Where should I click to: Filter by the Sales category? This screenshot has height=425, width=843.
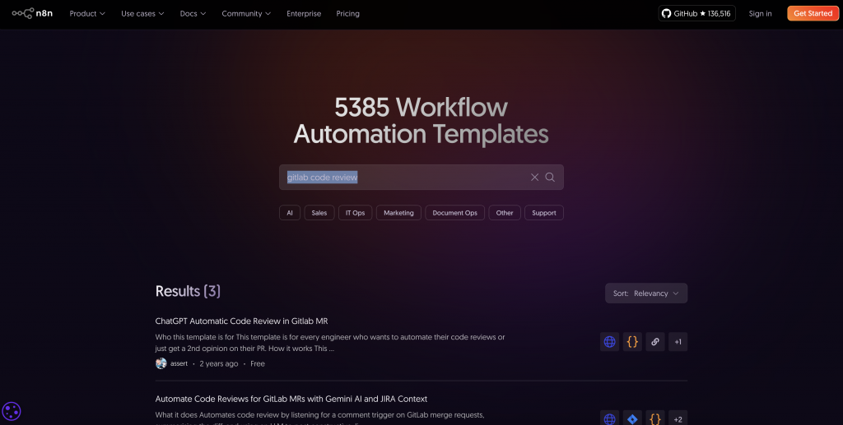click(x=319, y=212)
